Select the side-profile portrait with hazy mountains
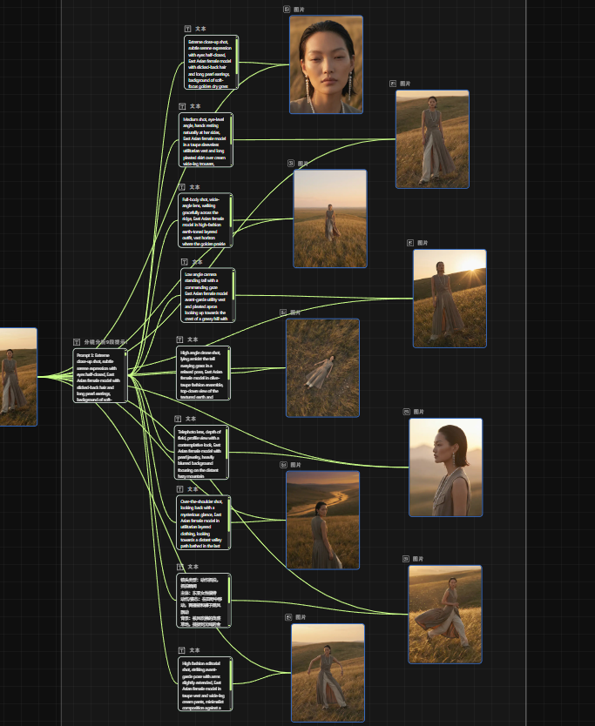The height and width of the screenshot is (726, 595). 445,467
